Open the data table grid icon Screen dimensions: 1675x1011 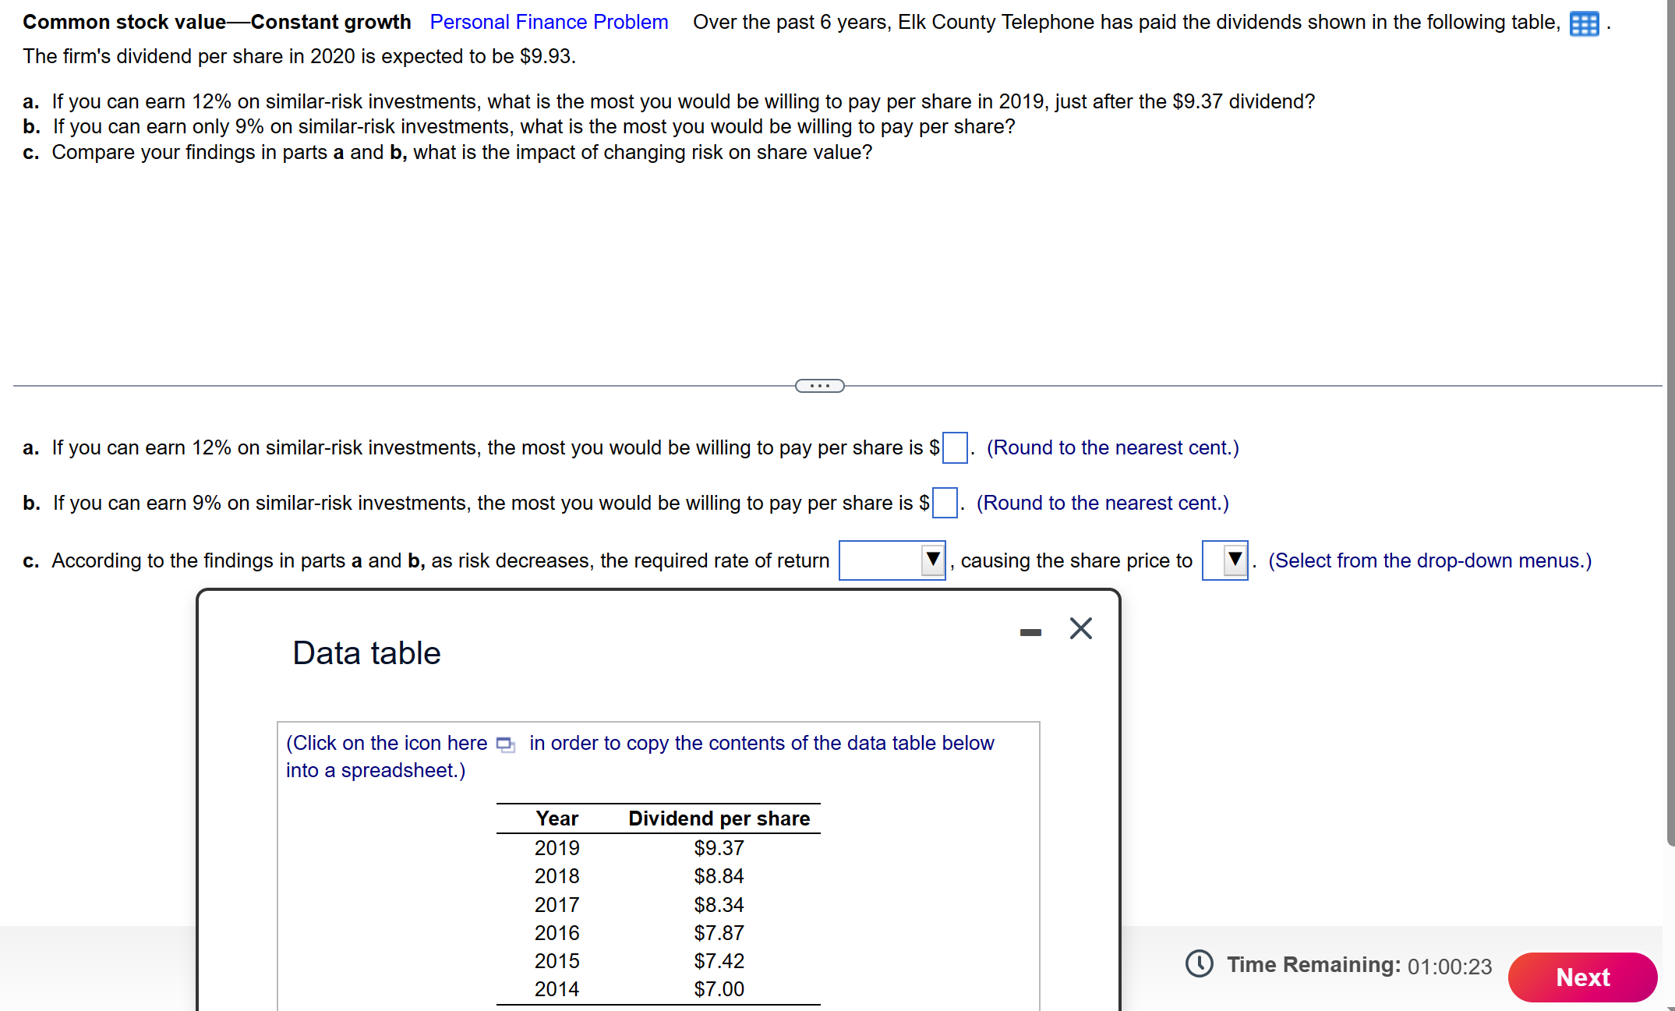tap(1583, 24)
